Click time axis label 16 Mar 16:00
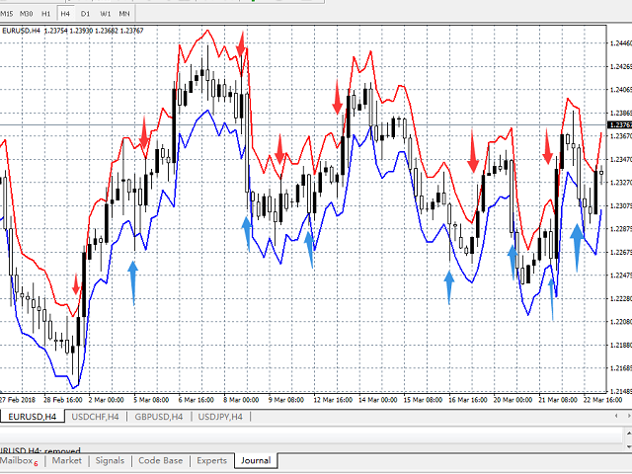This screenshot has height=474, width=632. tap(467, 400)
